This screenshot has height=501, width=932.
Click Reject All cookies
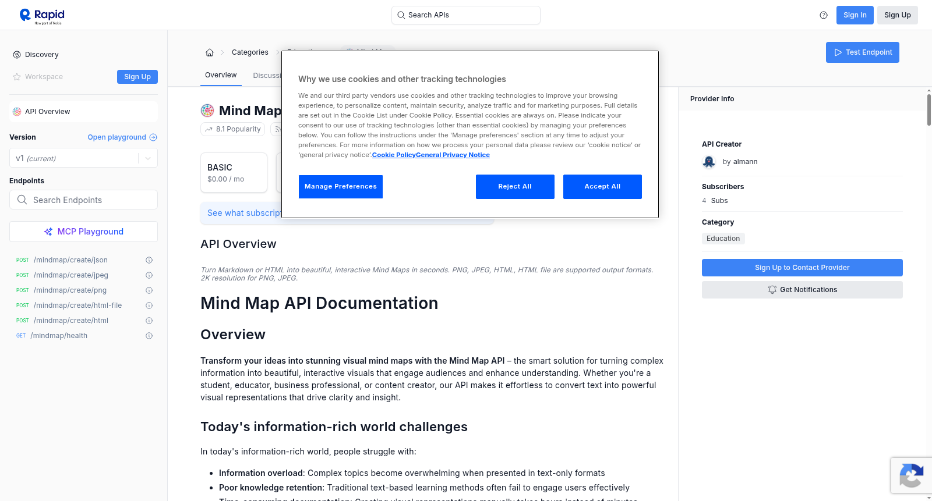pos(515,187)
